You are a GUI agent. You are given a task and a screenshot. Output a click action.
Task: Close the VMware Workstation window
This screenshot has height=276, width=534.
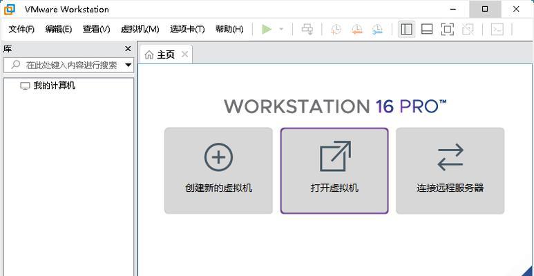coord(516,9)
